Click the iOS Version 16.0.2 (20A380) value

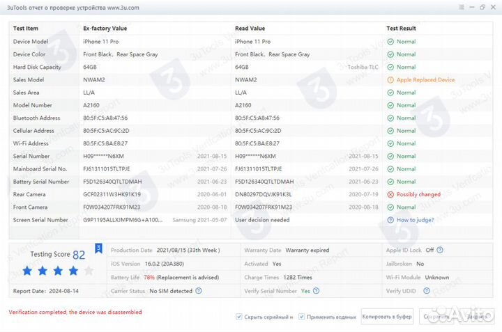point(165,264)
